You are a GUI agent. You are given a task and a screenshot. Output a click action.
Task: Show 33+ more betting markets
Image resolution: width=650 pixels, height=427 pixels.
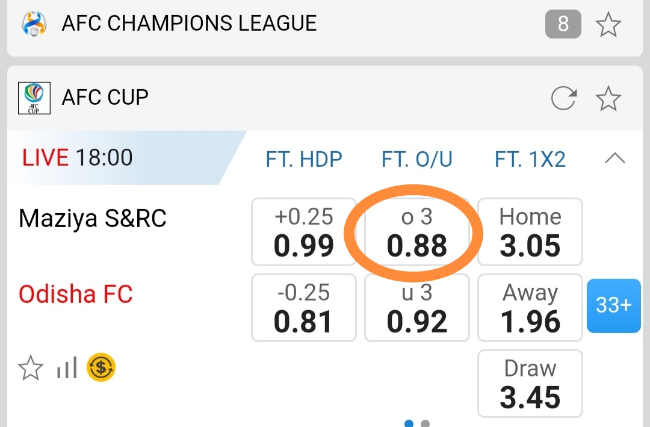click(x=613, y=306)
